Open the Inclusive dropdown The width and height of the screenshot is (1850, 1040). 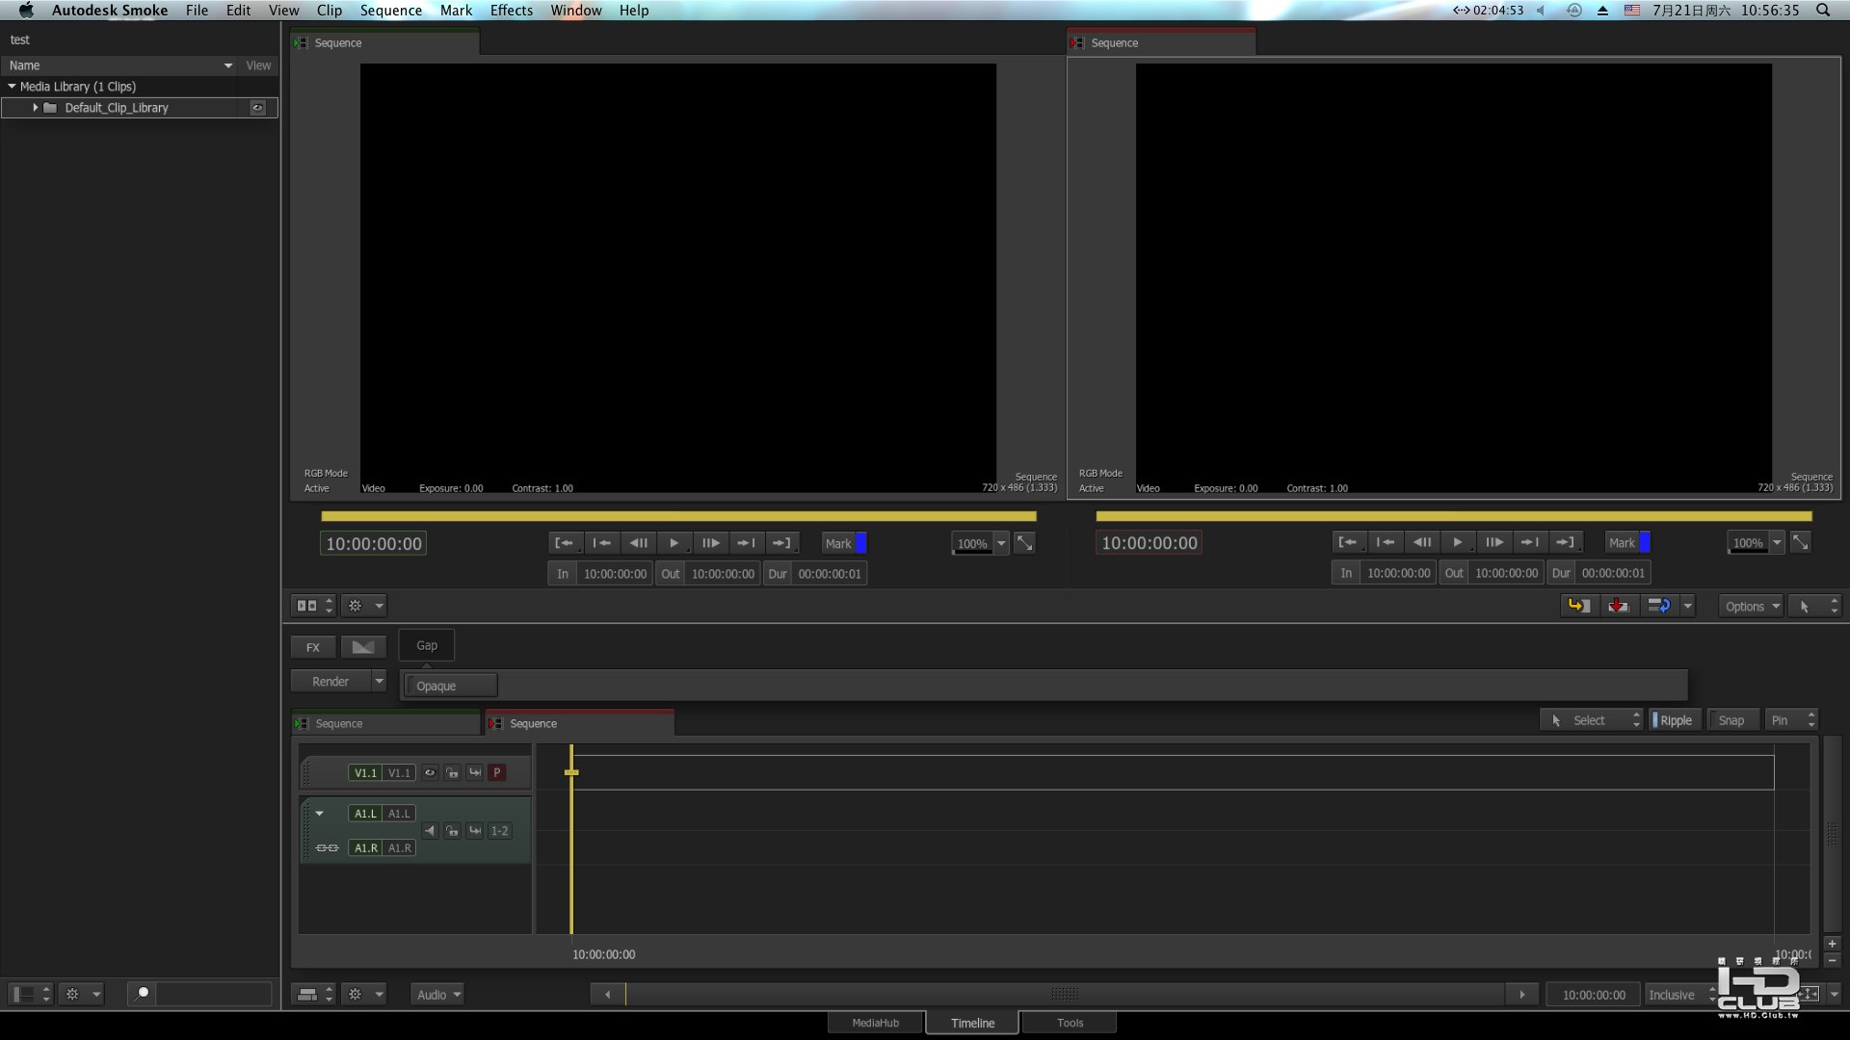pos(1681,995)
